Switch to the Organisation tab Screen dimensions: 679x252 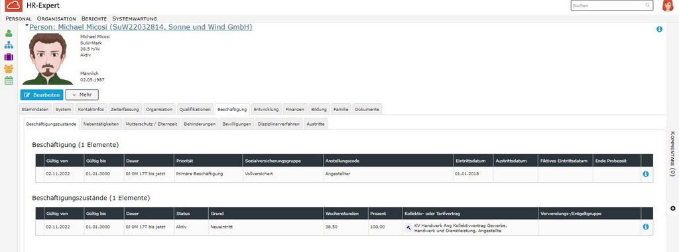159,109
